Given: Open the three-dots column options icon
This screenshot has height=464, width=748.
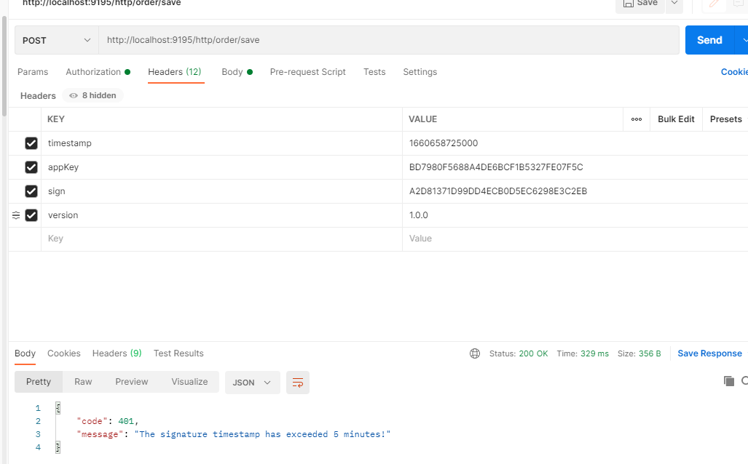Looking at the screenshot, I should [637, 119].
